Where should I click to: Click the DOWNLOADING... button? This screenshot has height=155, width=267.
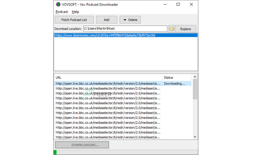82,145
